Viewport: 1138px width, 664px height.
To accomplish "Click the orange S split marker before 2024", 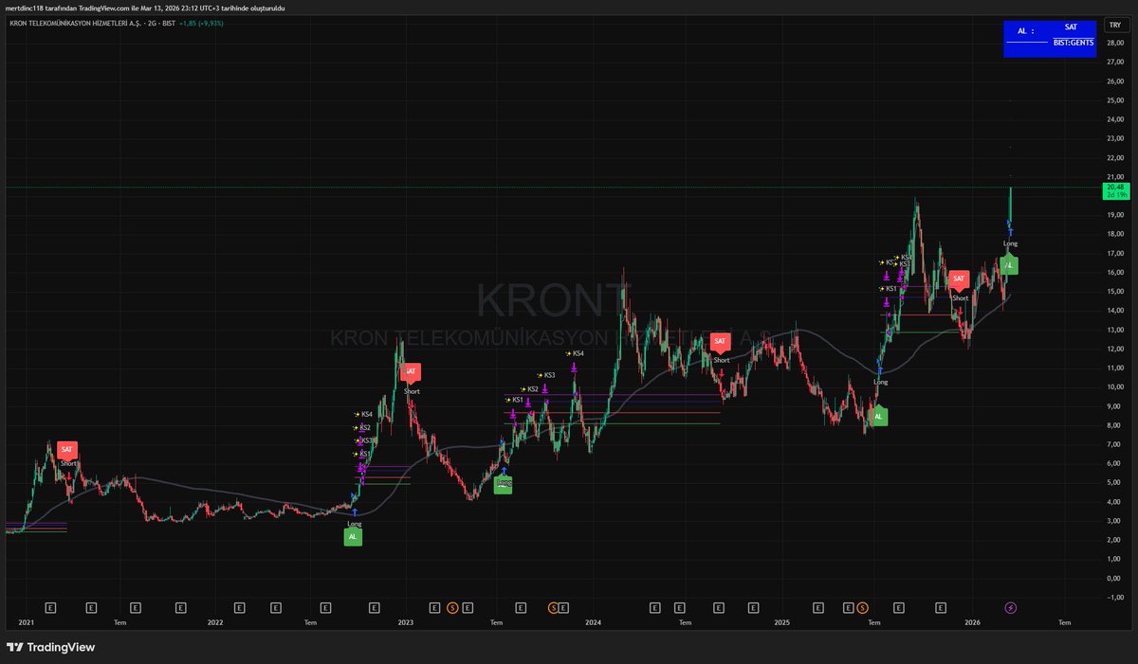I will pyautogui.click(x=554, y=607).
